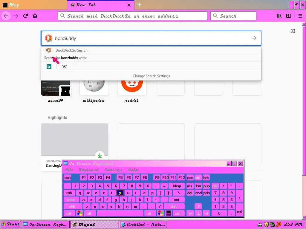Viewport: 306px width, 229px height.
Task: Toggle the slk scroll lock key
Action: tap(198, 178)
